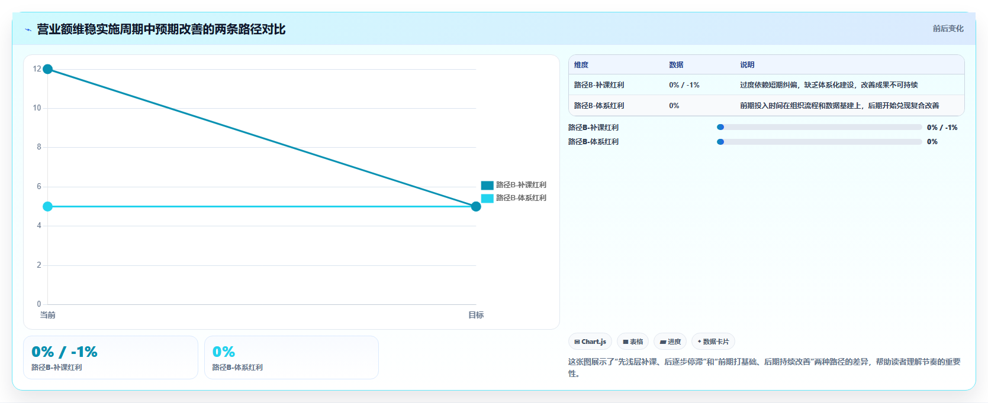Toggle the 路径B-体系红利 legend color box
This screenshot has height=403, width=988.
tap(487, 198)
